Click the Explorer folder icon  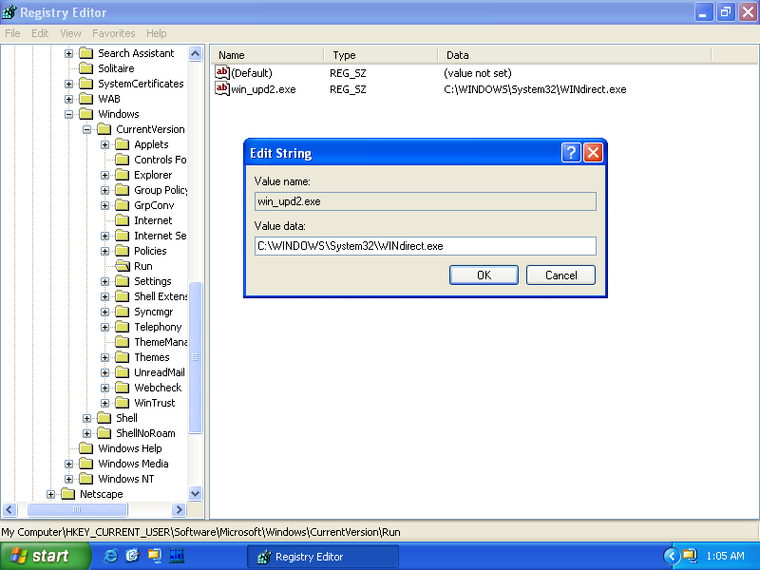[123, 175]
